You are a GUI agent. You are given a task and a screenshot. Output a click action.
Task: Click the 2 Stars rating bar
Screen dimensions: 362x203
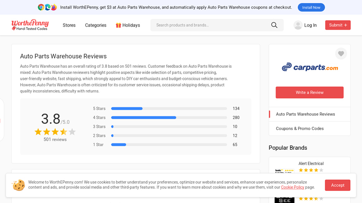click(x=169, y=136)
